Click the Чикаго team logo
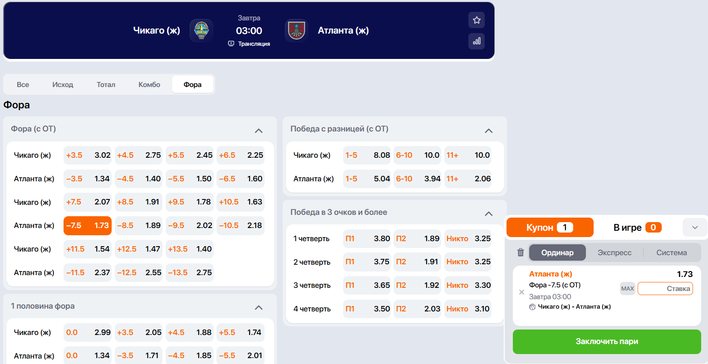The image size is (708, 364). [202, 30]
